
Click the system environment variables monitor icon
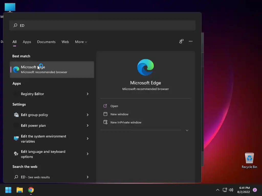click(16, 138)
